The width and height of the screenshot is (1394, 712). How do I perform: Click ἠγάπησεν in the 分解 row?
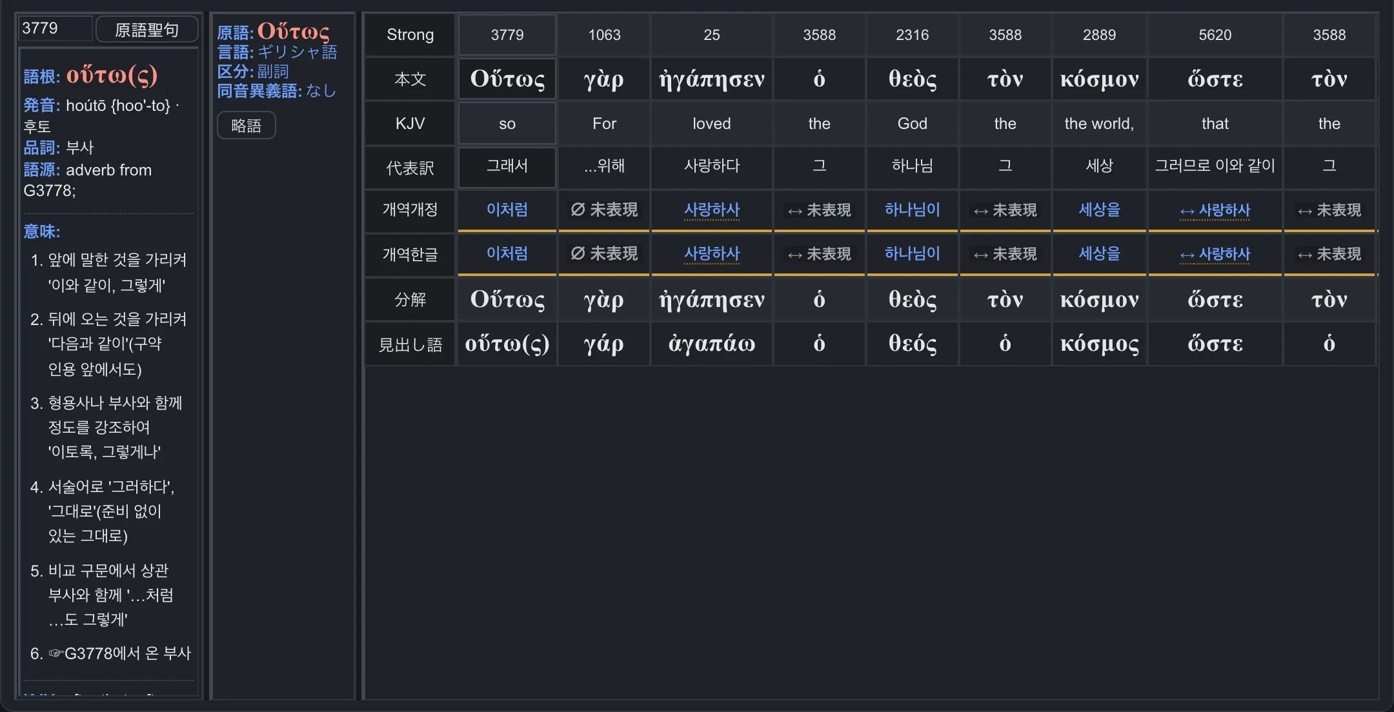712,299
